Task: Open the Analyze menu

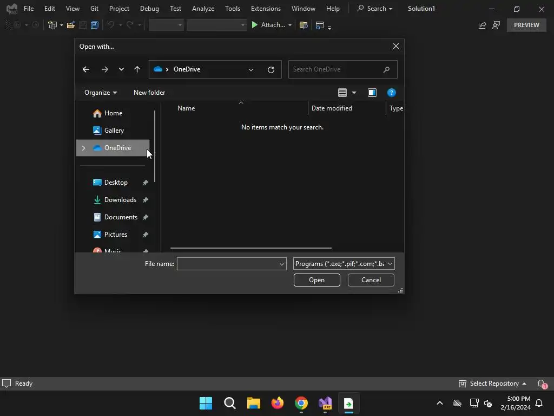Action: [203, 9]
